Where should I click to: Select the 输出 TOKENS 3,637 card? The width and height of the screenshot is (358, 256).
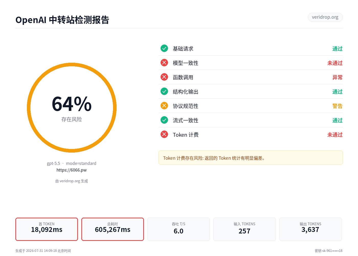[x=310, y=229]
